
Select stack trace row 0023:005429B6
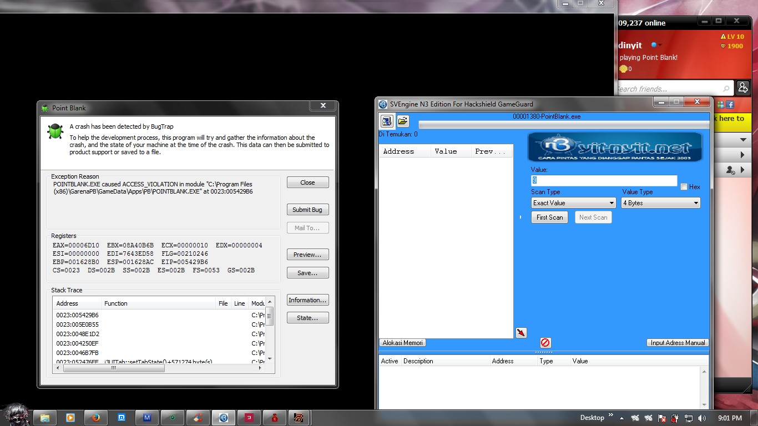pyautogui.click(x=160, y=315)
